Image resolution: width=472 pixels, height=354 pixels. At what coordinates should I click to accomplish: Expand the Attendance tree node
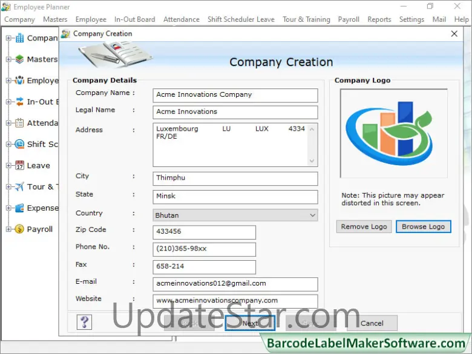[x=8, y=123]
